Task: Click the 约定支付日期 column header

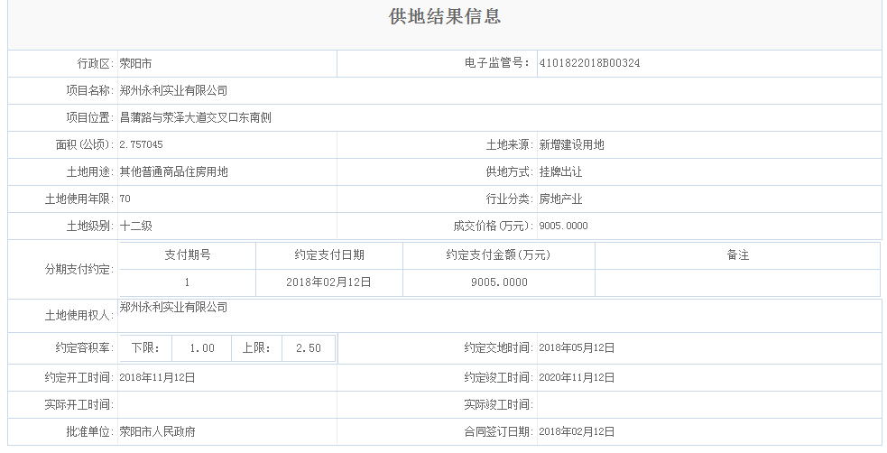Action: 329,255
